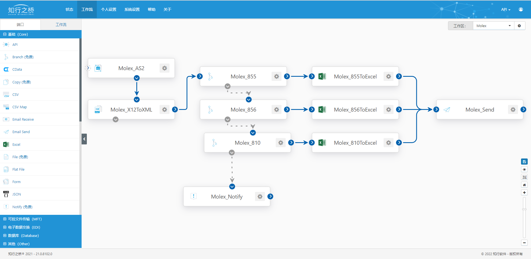The width and height of the screenshot is (531, 259).
Task: Open settings gear on Molex_Notify node
Action: [x=260, y=197]
